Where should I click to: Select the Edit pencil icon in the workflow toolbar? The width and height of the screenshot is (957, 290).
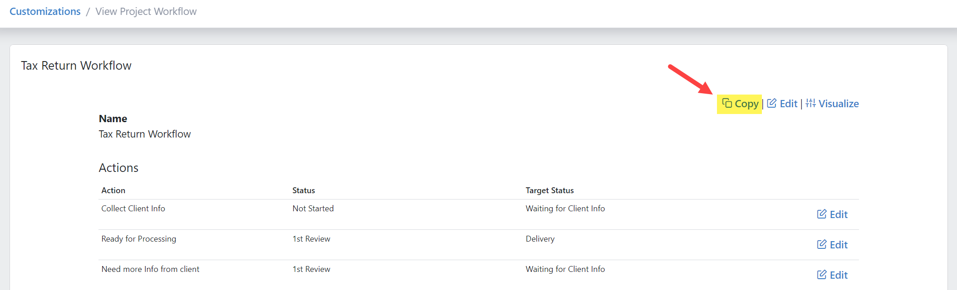[x=771, y=103]
